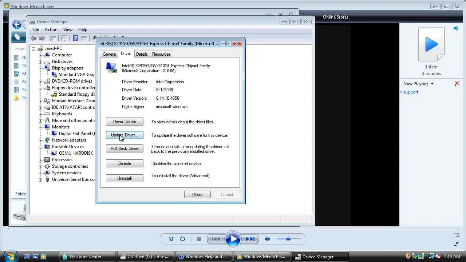Expand the DVD/CD-ROM drives node
The image size is (466, 262).
click(41, 81)
